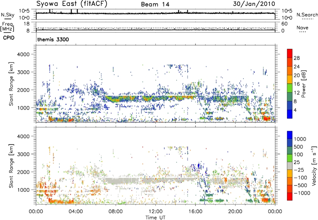Click the 'N.Search' legend label
This screenshot has width=318, height=220.
click(307, 15)
